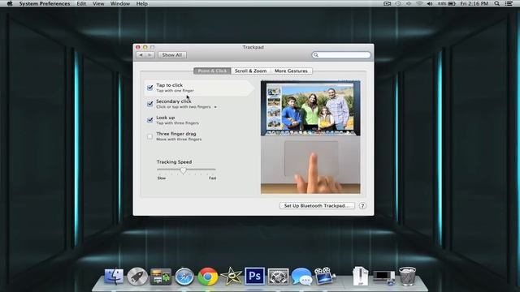This screenshot has height=292, width=520.
Task: Click the Tracking Speed slider knob
Action: click(183, 170)
